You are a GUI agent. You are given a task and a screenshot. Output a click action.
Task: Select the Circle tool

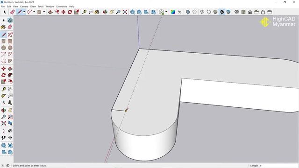[x=4, y=48]
